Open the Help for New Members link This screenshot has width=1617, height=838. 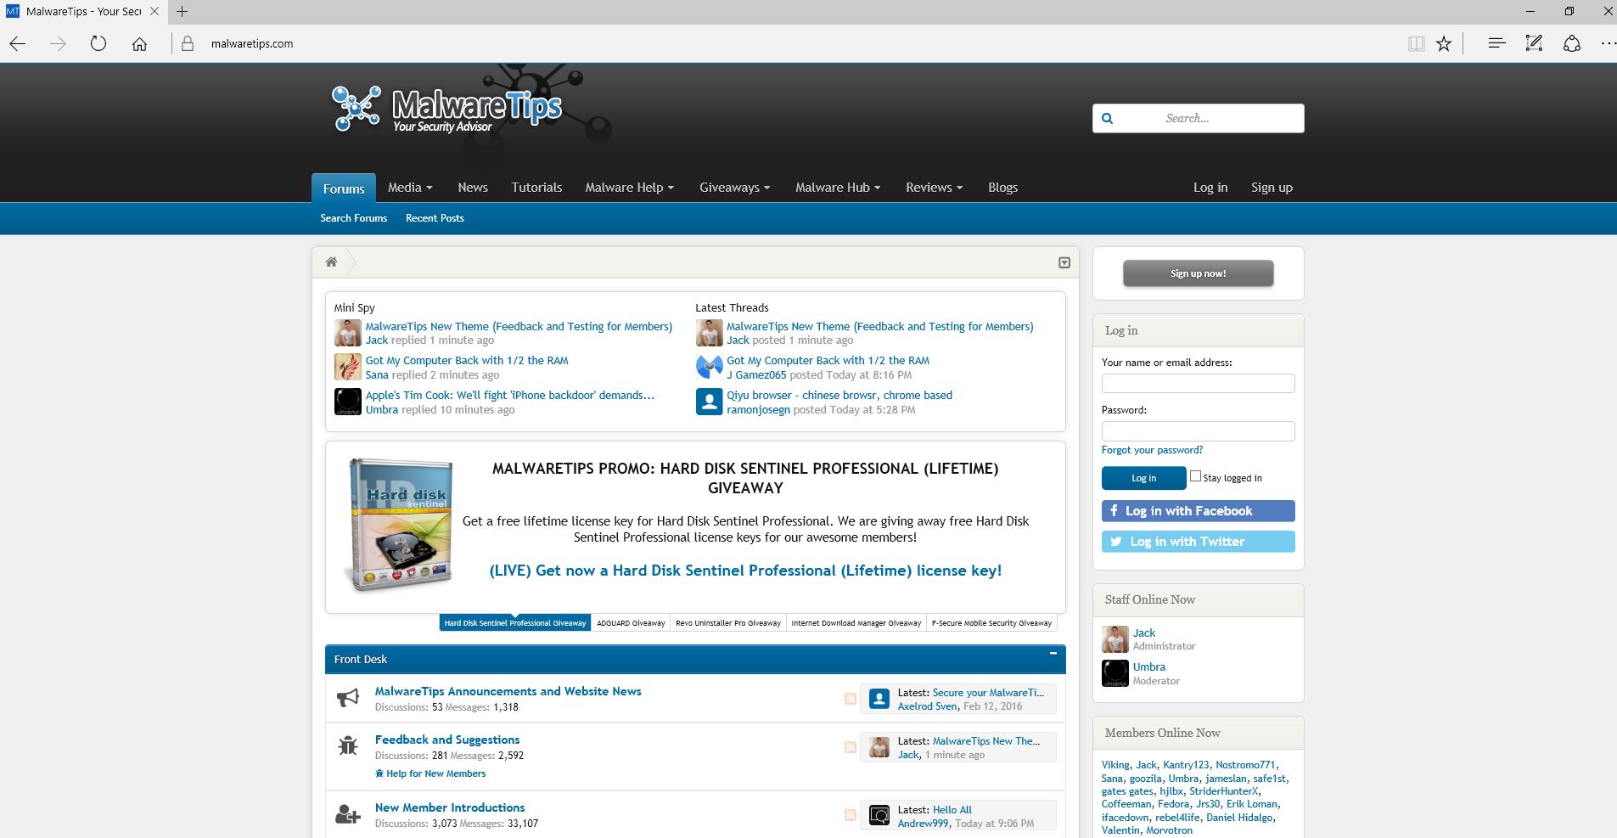(x=430, y=773)
